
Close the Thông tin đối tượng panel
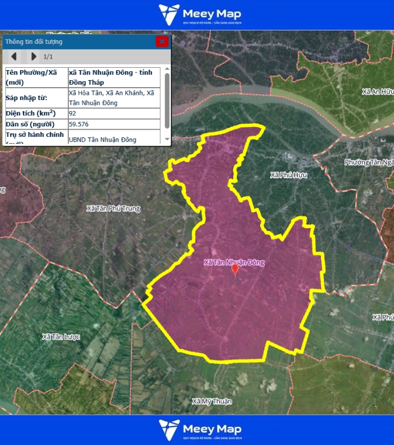pyautogui.click(x=162, y=42)
